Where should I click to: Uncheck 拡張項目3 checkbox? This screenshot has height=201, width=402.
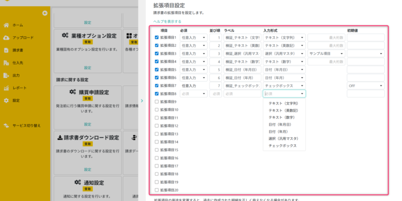pos(157,54)
